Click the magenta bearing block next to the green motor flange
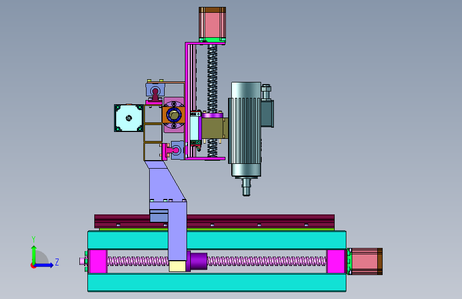 coord(336,261)
